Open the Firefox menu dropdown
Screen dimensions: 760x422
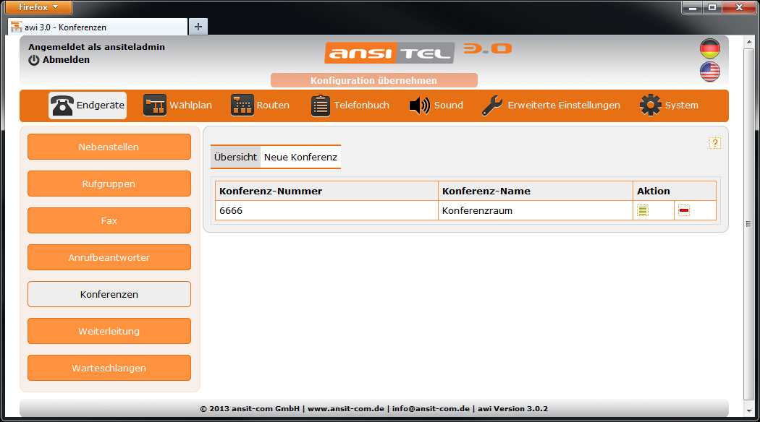point(38,7)
